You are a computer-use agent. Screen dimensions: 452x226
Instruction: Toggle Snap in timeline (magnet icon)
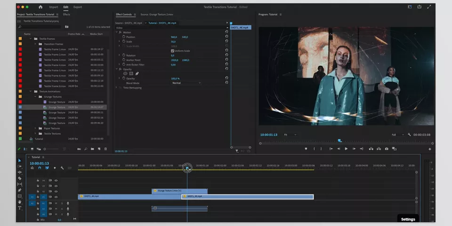point(40,168)
